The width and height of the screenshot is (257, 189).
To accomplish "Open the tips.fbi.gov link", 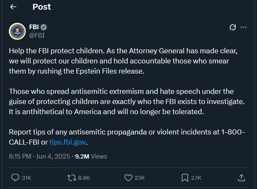I will (x=68, y=142).
